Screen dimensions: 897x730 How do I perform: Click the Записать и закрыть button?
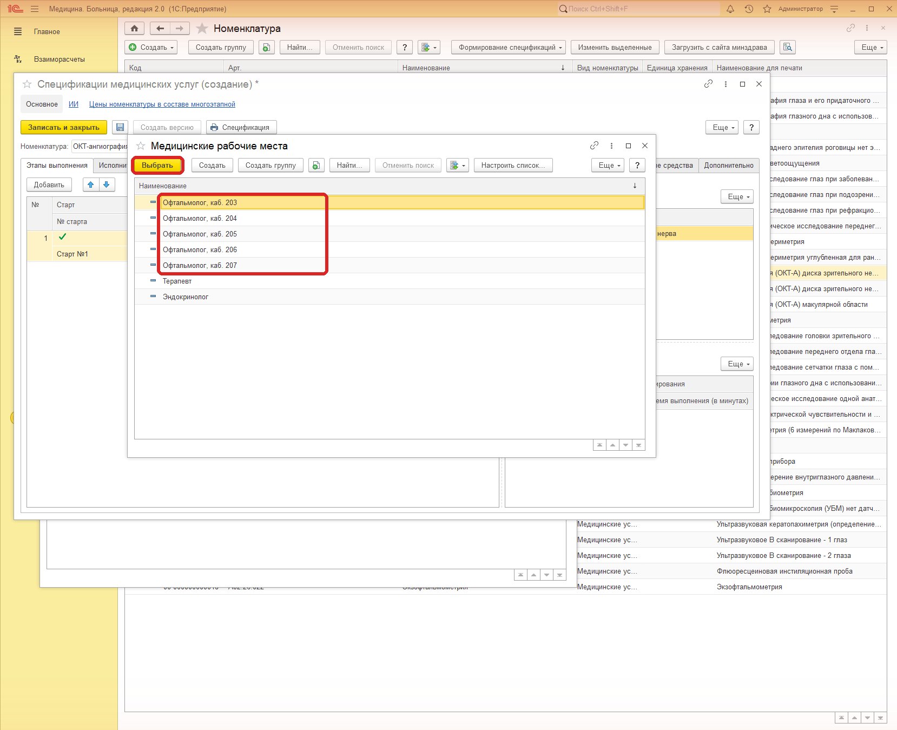pyautogui.click(x=64, y=127)
